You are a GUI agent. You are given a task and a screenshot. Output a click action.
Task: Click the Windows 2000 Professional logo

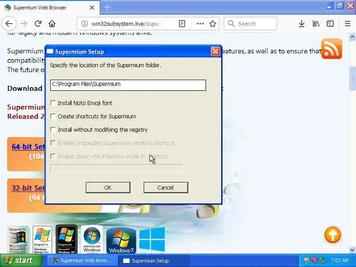click(18, 240)
